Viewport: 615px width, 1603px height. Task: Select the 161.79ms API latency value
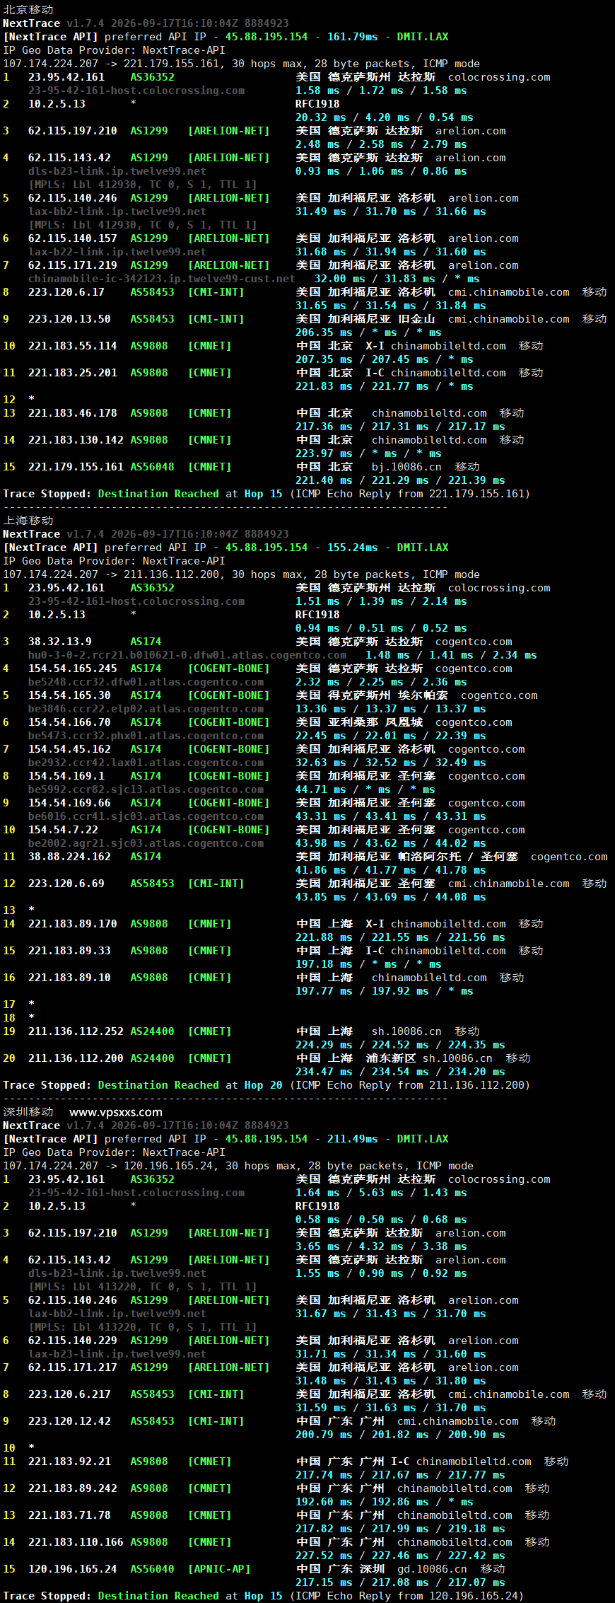(352, 37)
